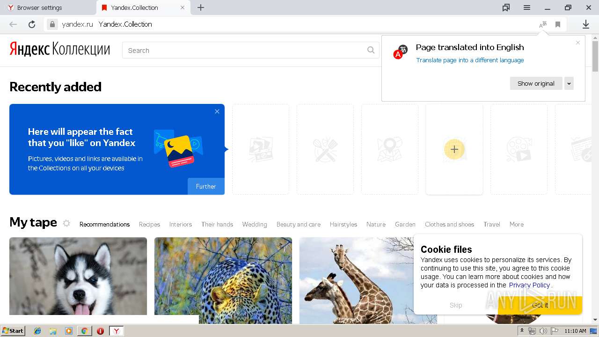The width and height of the screenshot is (599, 337).
Task: Close the blue likes info banner
Action: point(217,111)
